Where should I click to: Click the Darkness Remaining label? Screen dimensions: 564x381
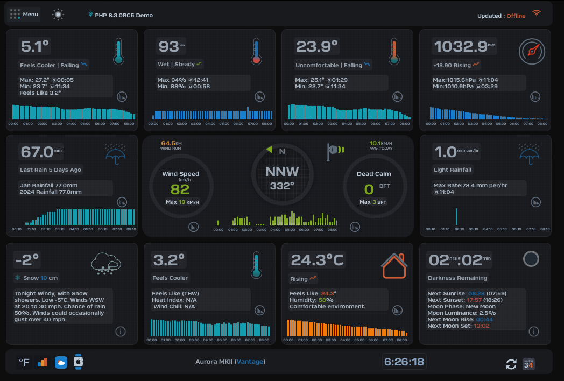(x=457, y=278)
